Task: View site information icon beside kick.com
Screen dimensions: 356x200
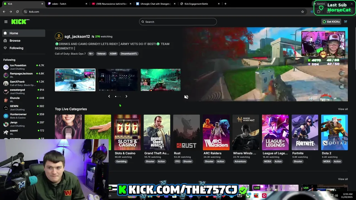Action: click(x=25, y=12)
